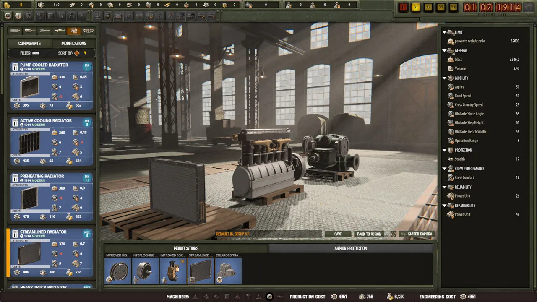Collapse the LIMIT stats section
The height and width of the screenshot is (302, 537).
445,32
